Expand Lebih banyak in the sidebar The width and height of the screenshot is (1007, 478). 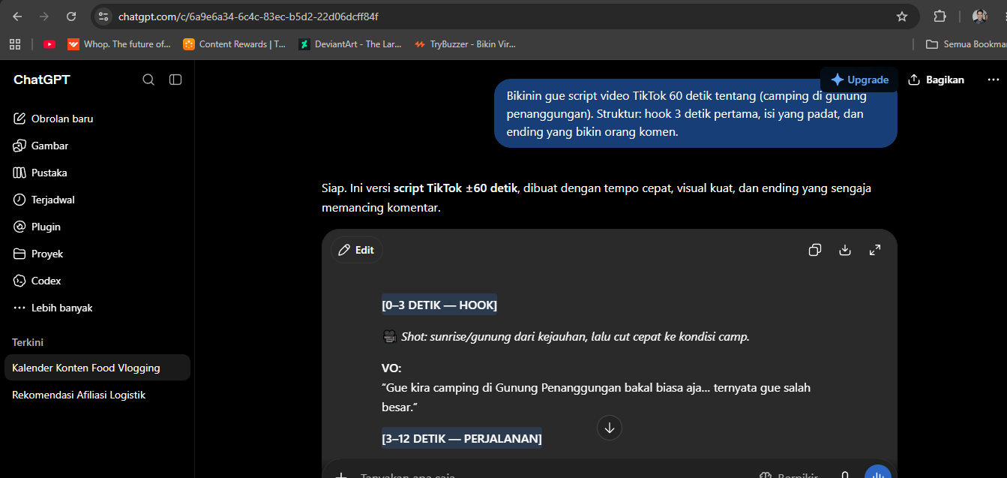97,308
